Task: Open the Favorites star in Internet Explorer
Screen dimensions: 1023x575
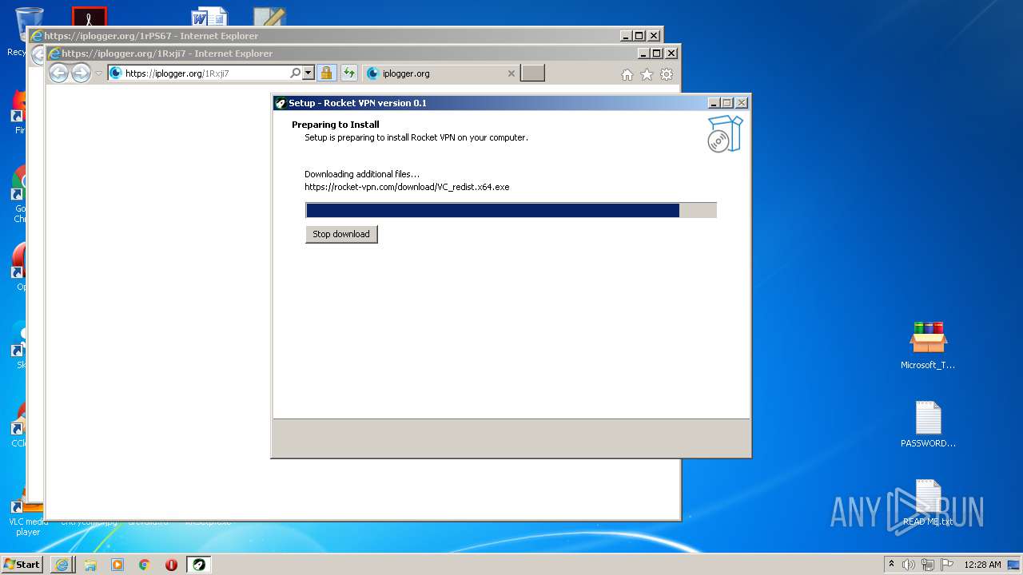Action: (647, 74)
